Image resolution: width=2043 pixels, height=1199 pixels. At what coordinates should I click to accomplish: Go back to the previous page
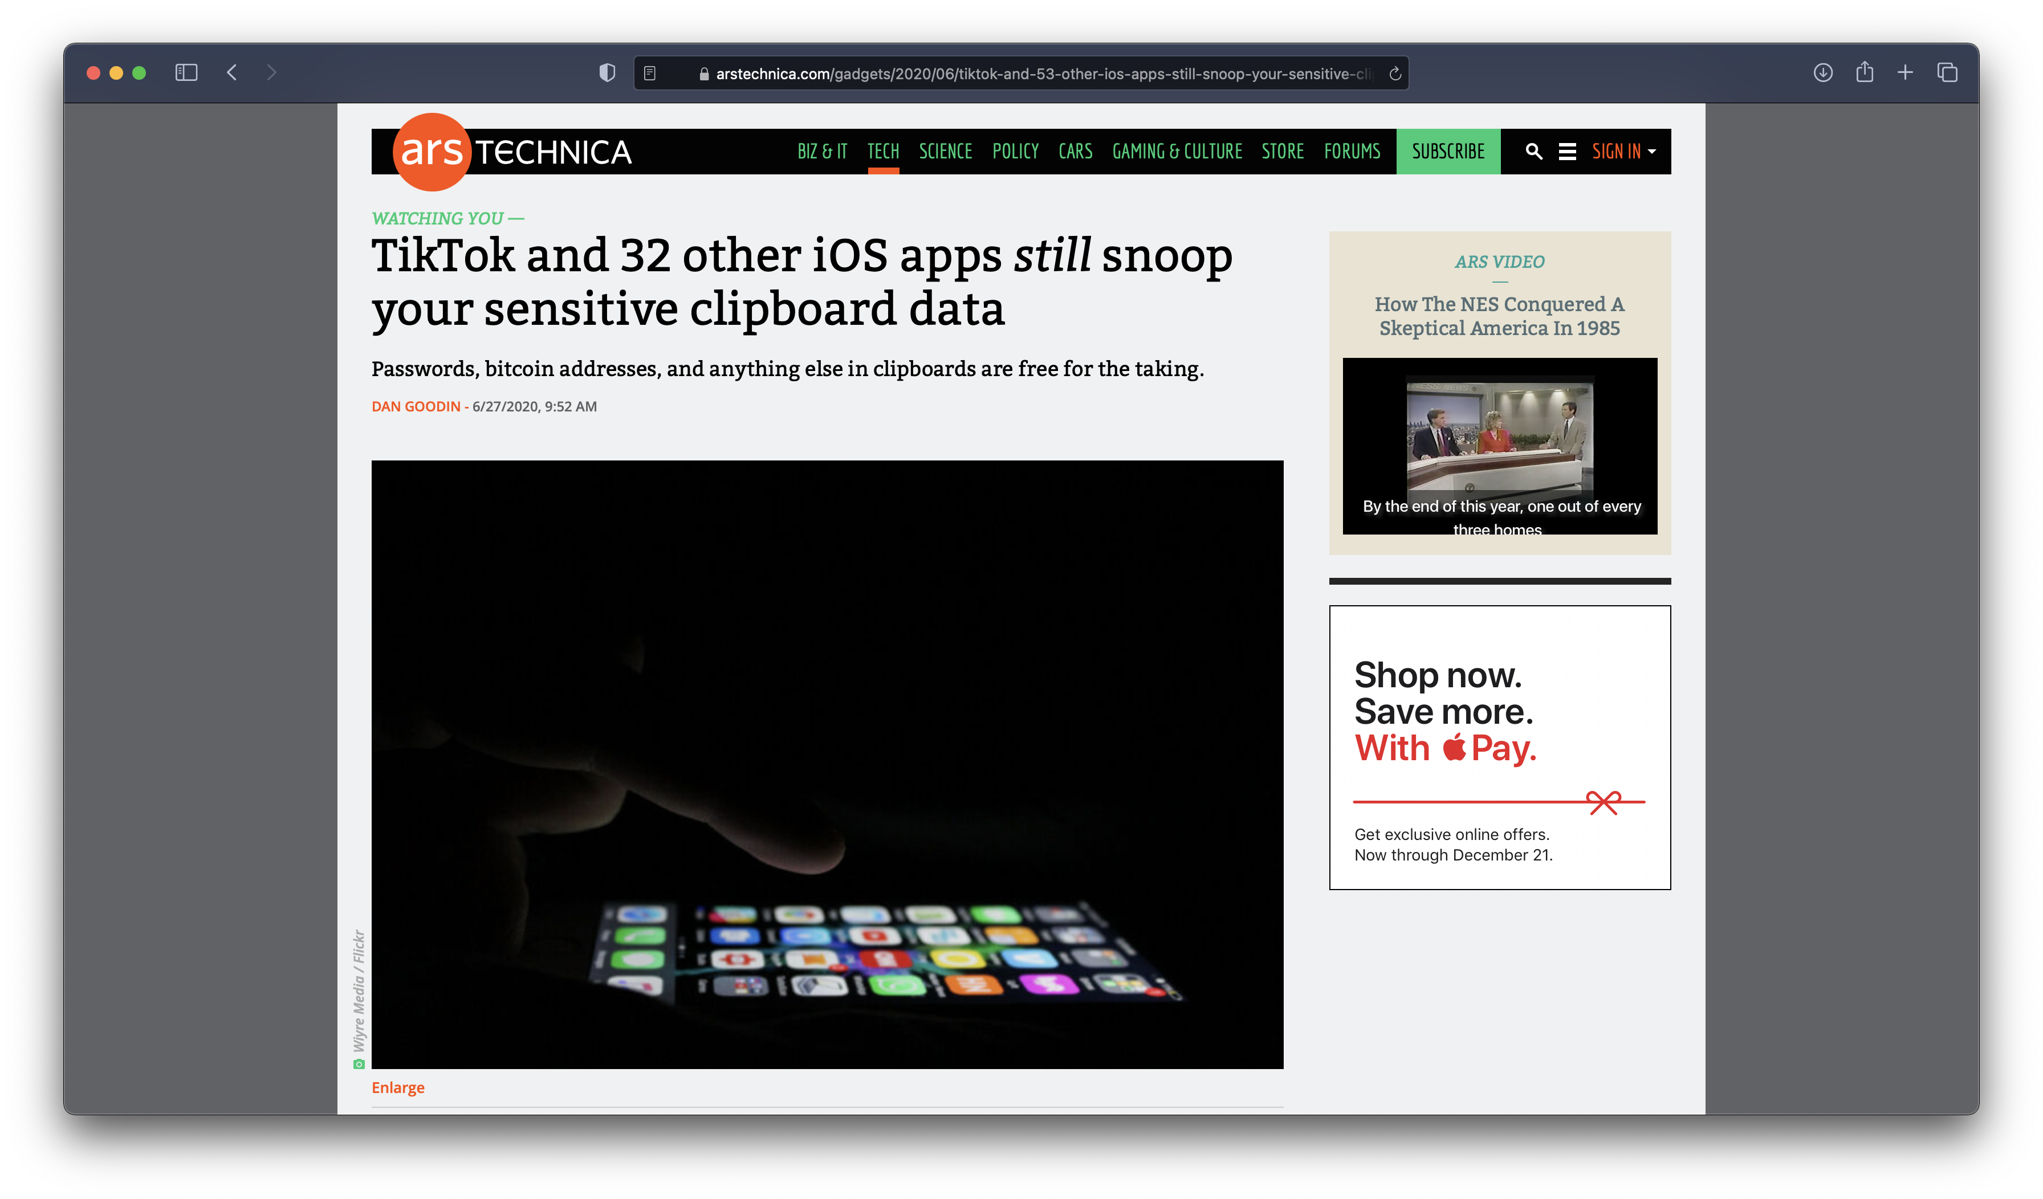point(232,73)
